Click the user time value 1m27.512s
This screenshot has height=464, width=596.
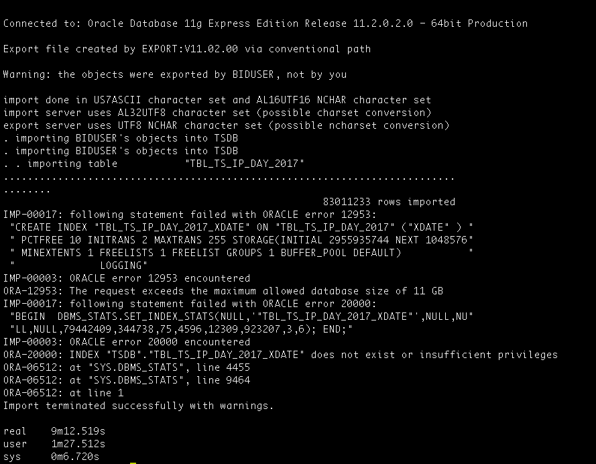(78, 444)
